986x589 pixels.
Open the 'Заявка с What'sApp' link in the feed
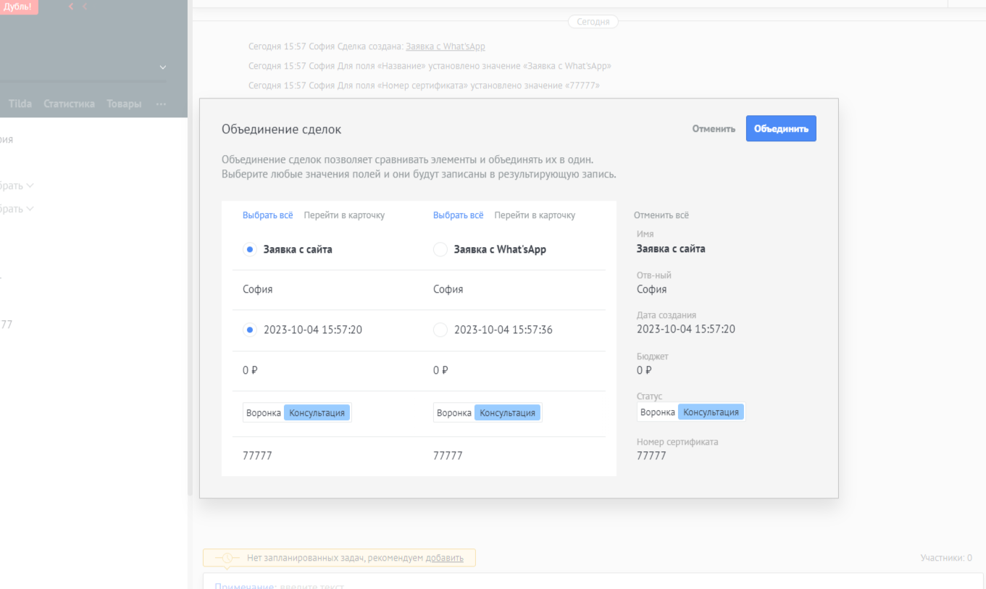(446, 46)
